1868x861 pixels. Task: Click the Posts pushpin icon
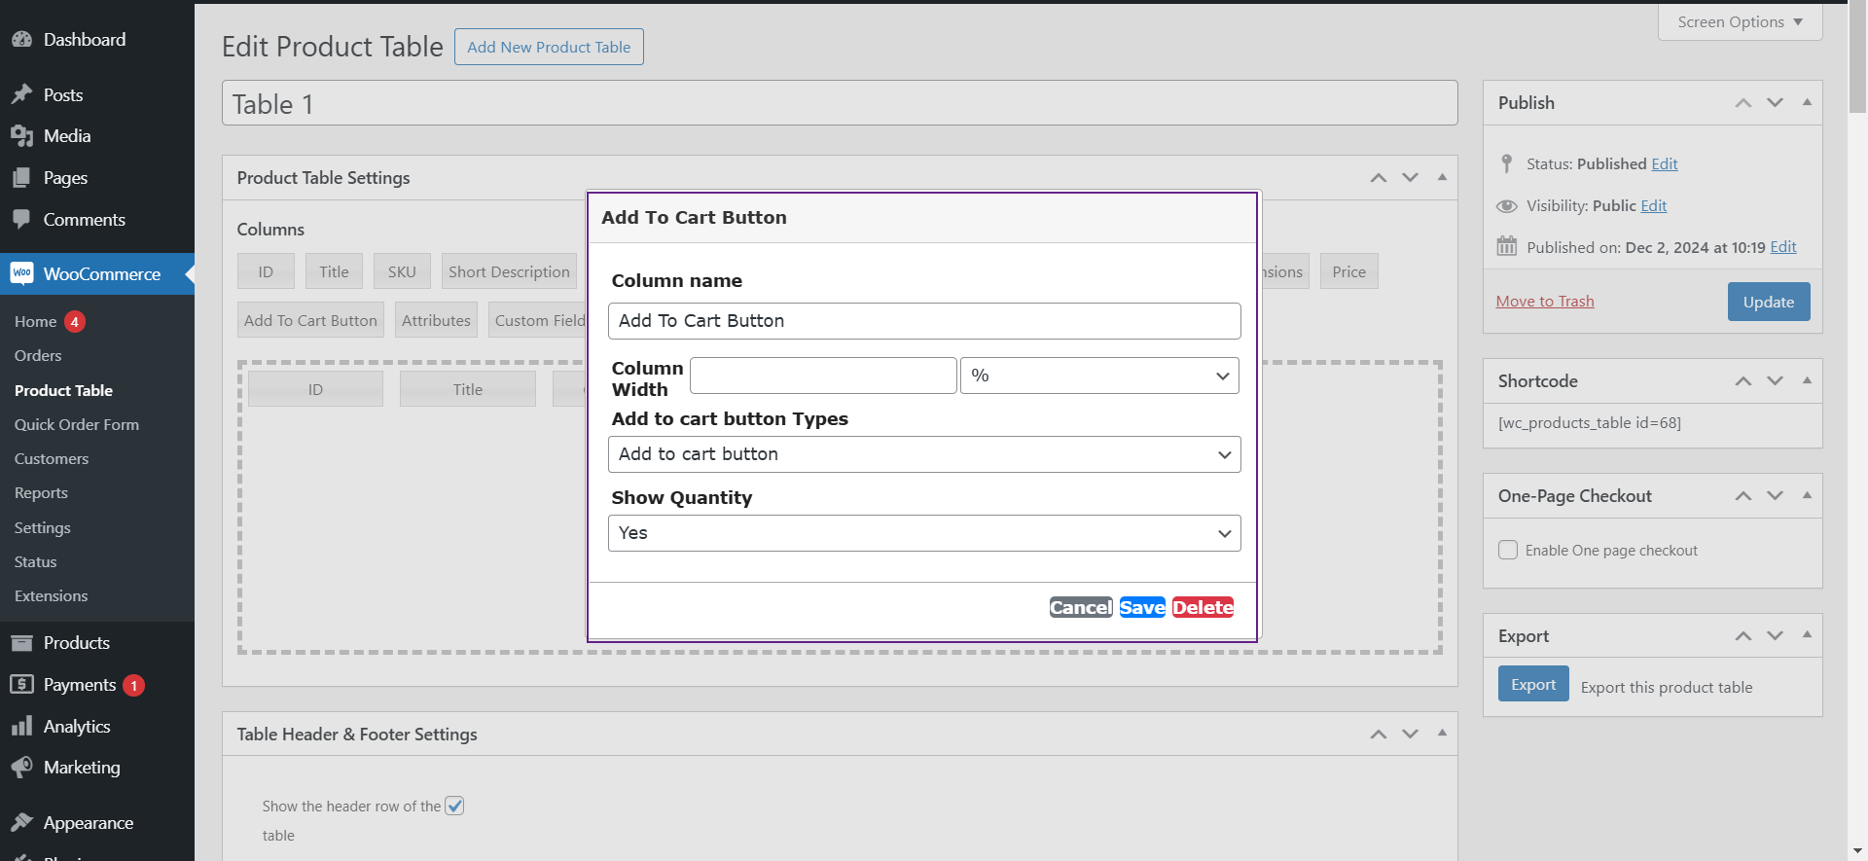(x=21, y=94)
